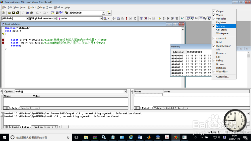This screenshot has height=141, width=251.
Task: Open the WizardBar actions dropdown arrow
Action: pyautogui.click(x=108, y=19)
